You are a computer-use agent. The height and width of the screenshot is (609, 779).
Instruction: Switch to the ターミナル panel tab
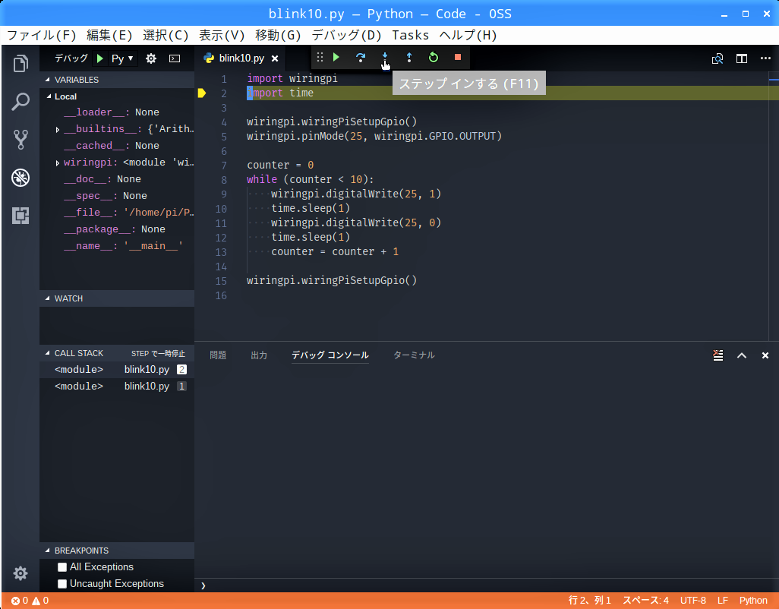tap(414, 355)
